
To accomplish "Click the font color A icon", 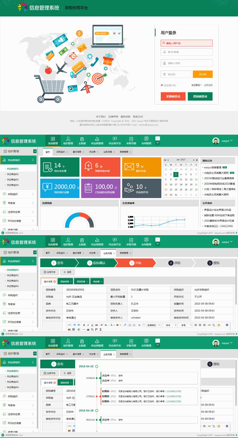I will [111, 325].
